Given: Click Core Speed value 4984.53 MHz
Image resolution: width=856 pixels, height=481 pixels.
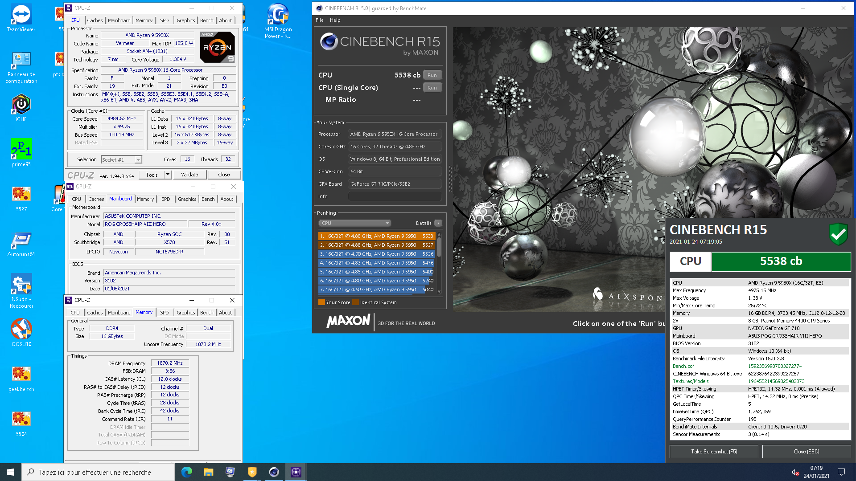Looking at the screenshot, I should click(x=121, y=119).
